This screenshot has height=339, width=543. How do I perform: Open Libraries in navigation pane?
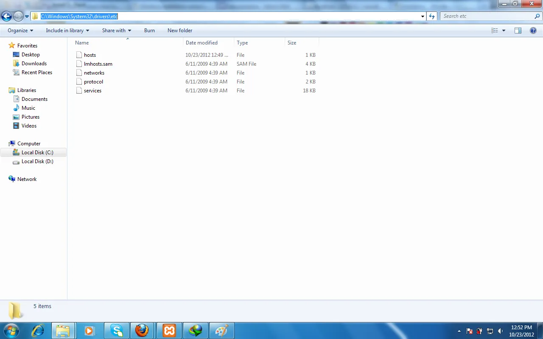coord(27,90)
